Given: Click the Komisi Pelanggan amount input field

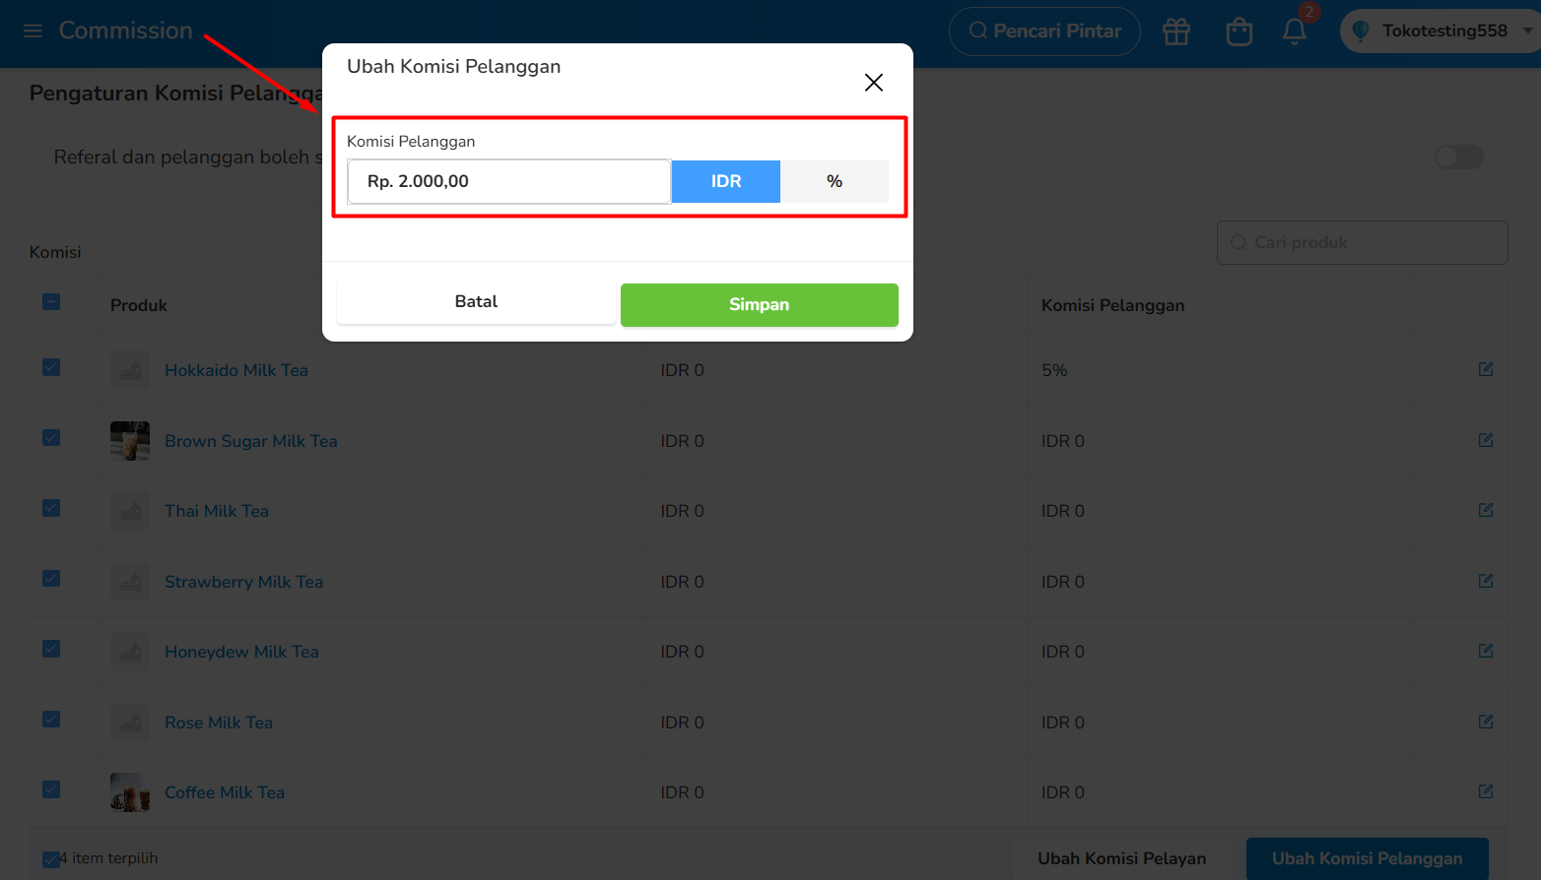Looking at the screenshot, I should pos(509,181).
